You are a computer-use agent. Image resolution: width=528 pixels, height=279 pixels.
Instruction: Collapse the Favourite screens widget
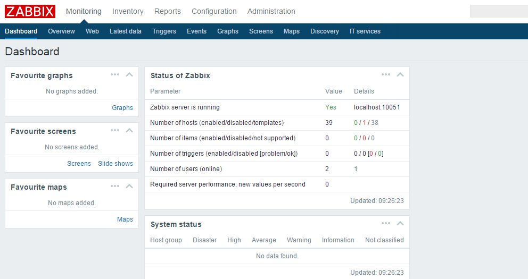coord(129,130)
